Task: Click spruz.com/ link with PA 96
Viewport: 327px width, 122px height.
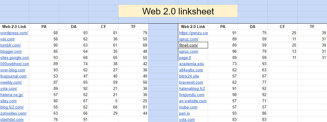Action: click(189, 52)
